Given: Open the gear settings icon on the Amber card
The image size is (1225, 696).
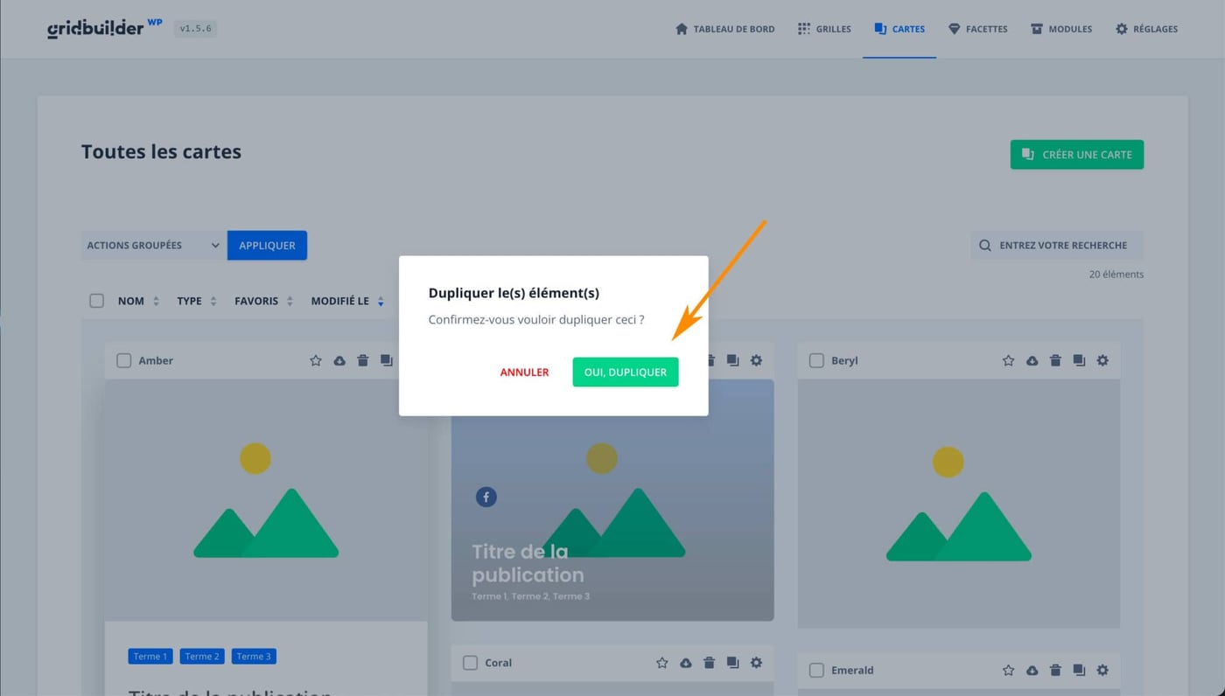Looking at the screenshot, I should pos(409,359).
